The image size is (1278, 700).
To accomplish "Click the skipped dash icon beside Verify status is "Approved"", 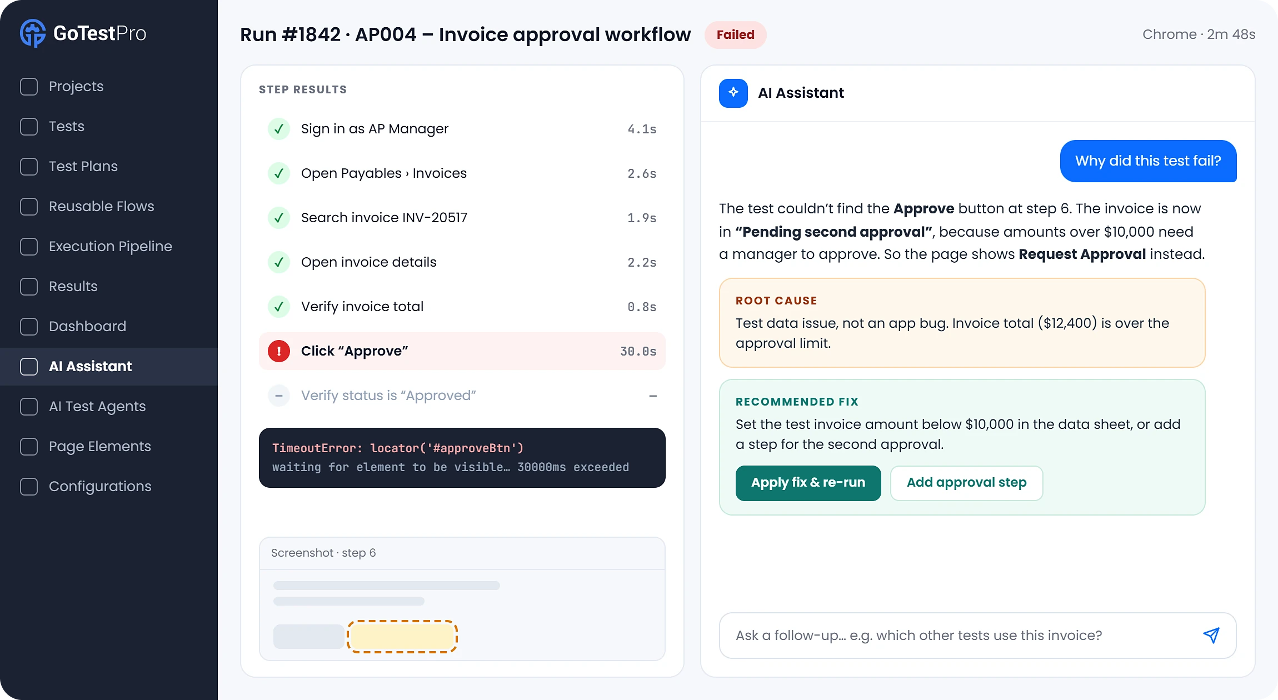I will [x=279, y=396].
